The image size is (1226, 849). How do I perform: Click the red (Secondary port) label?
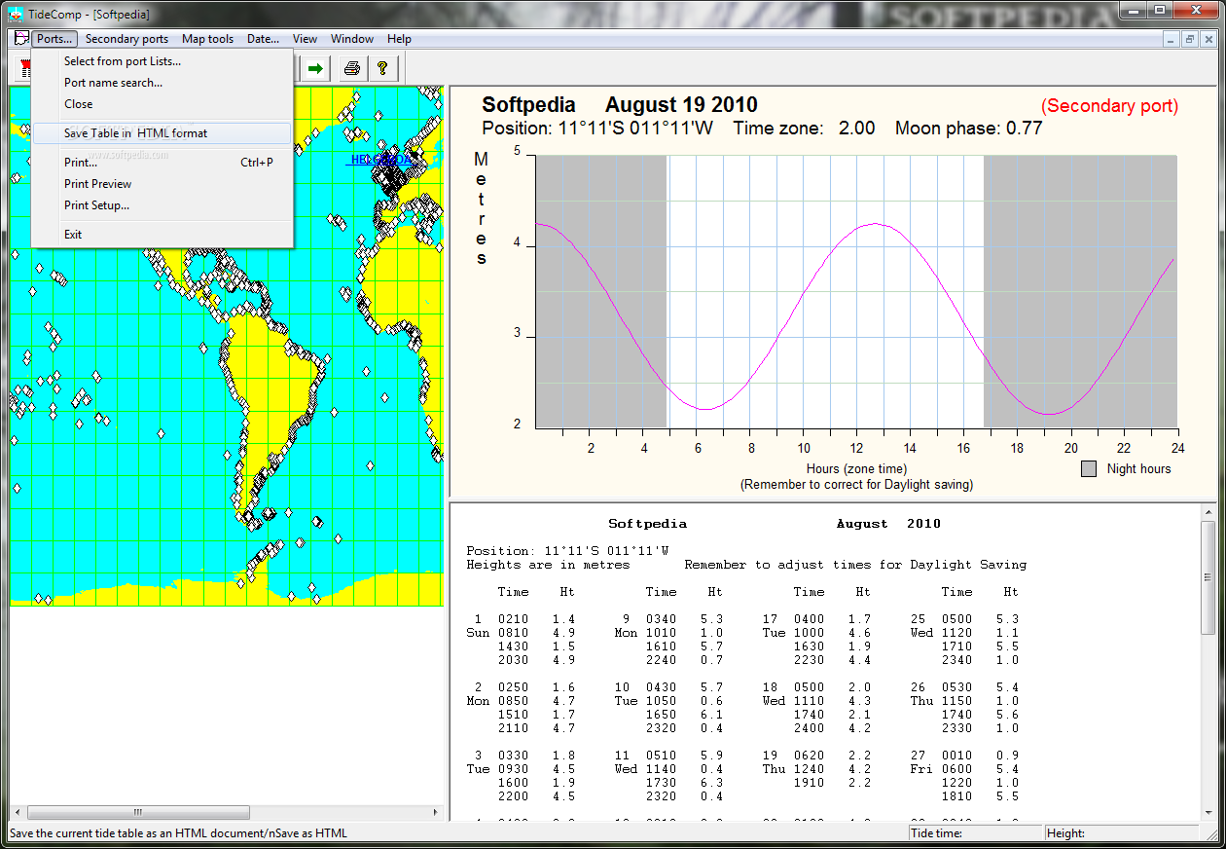1109,106
